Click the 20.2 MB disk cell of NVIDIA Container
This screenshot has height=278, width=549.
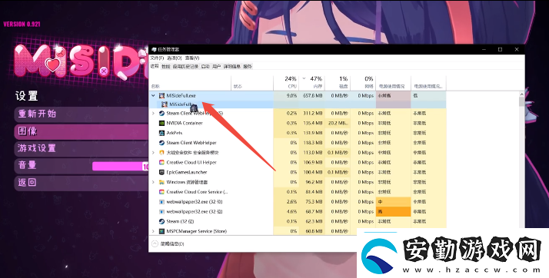coord(338,123)
